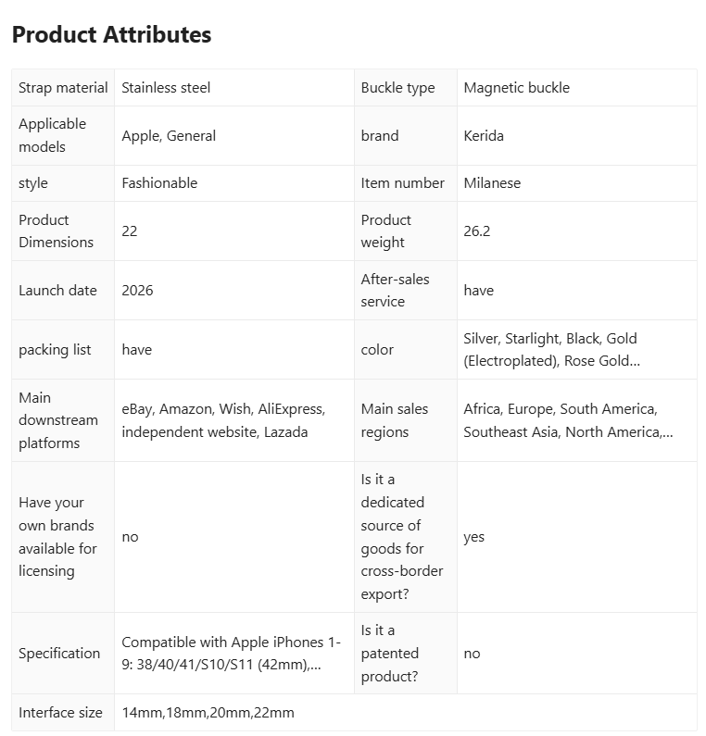Click the Product Attributes heading
Image resolution: width=706 pixels, height=736 pixels.
111,35
